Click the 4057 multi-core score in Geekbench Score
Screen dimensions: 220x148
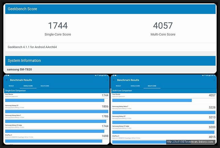(163, 26)
